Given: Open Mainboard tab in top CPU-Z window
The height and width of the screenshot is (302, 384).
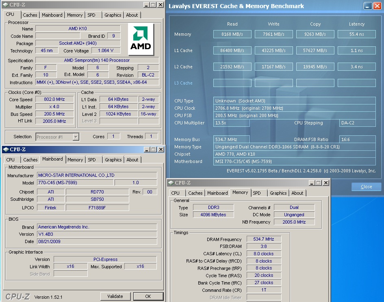Looking at the screenshot, I should click(x=52, y=15).
